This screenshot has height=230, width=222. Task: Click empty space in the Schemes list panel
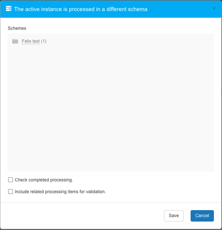pos(111,103)
